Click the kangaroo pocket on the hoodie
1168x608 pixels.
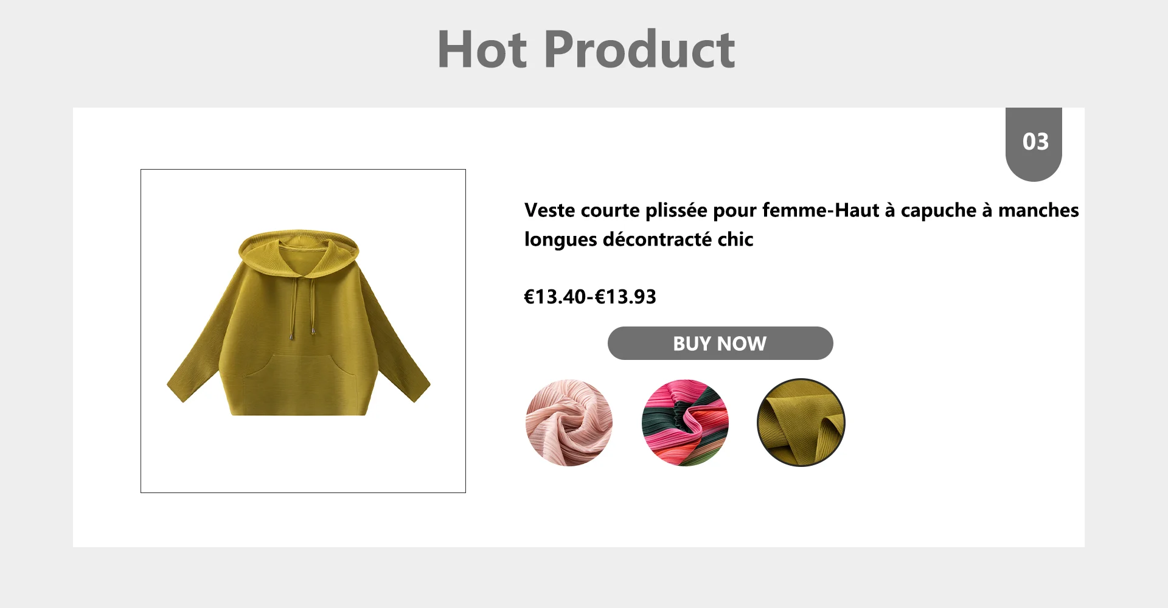pyautogui.click(x=298, y=376)
